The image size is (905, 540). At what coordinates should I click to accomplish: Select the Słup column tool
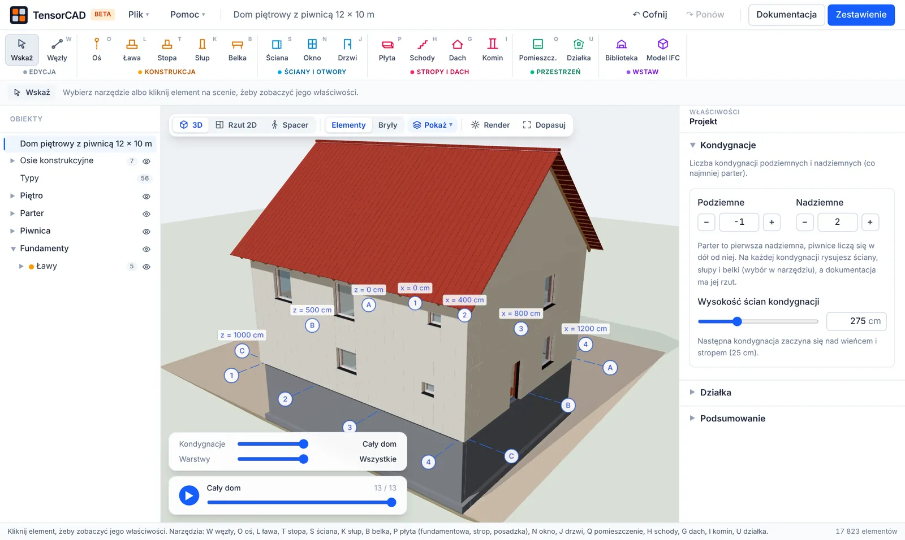[x=202, y=49]
